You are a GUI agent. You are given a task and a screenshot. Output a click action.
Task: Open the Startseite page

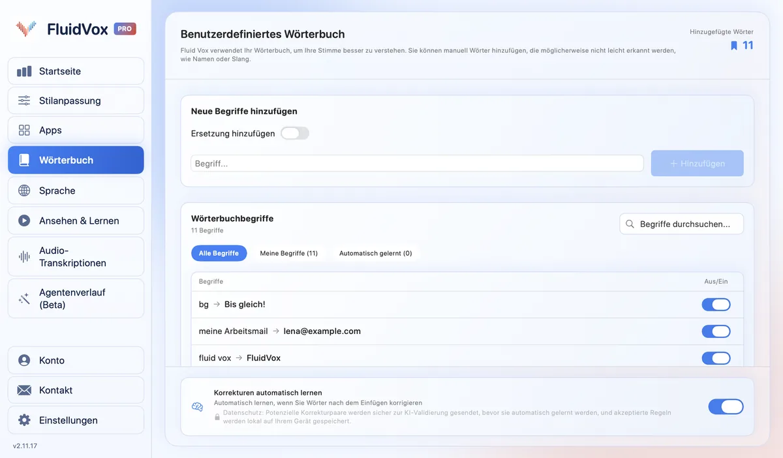[76, 71]
